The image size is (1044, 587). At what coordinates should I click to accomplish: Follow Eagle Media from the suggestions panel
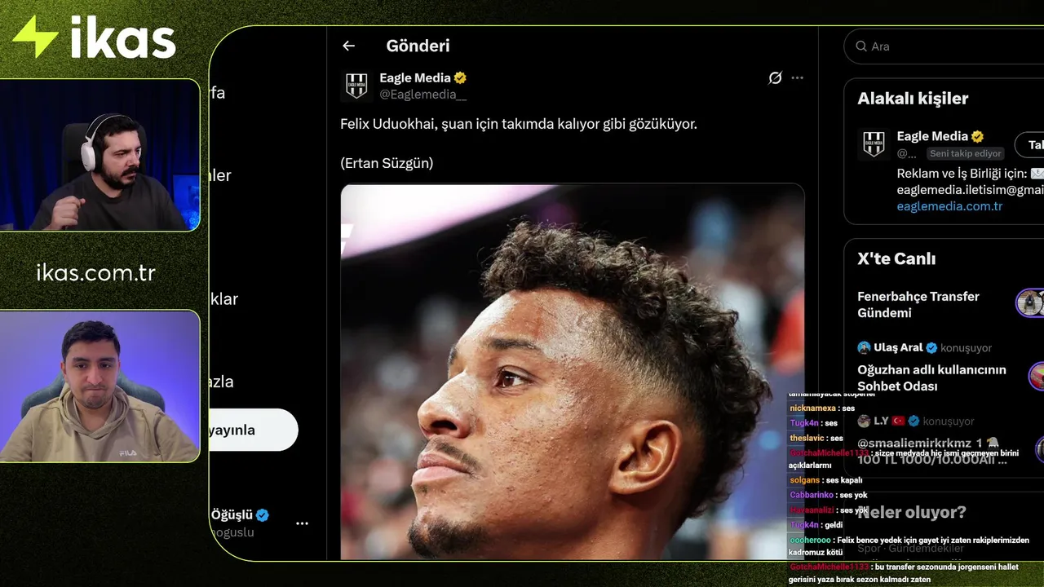1030,144
